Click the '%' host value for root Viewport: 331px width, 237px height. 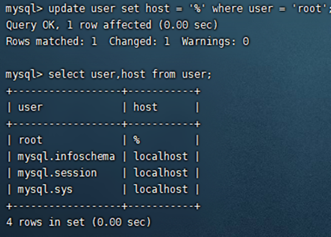coord(136,140)
